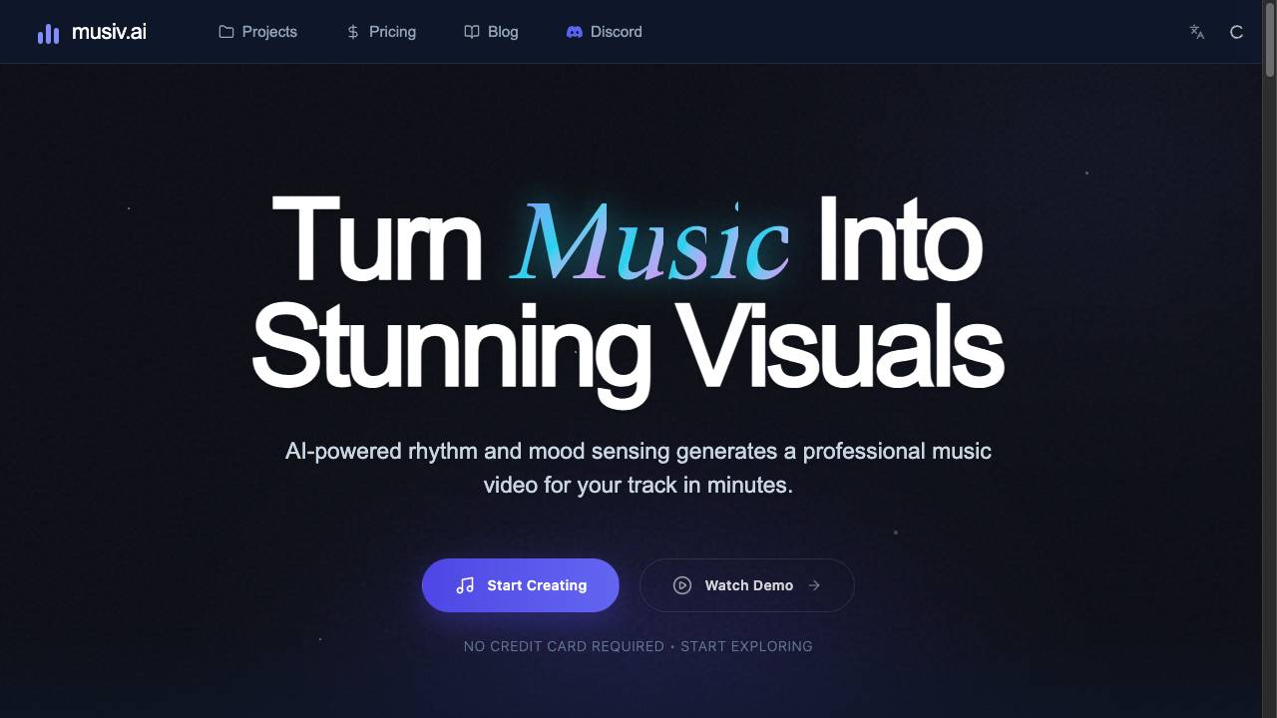Image resolution: width=1277 pixels, height=718 pixels.
Task: Click the loading spinner icon in header
Action: coord(1236,32)
